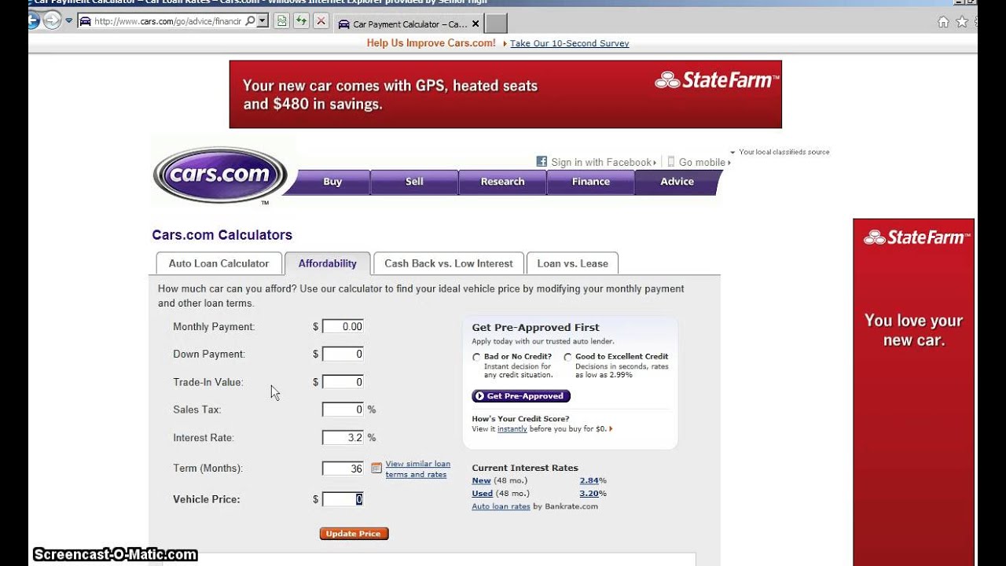This screenshot has width=1006, height=566.
Task: Open the Auto loan rates link
Action: tap(501, 506)
